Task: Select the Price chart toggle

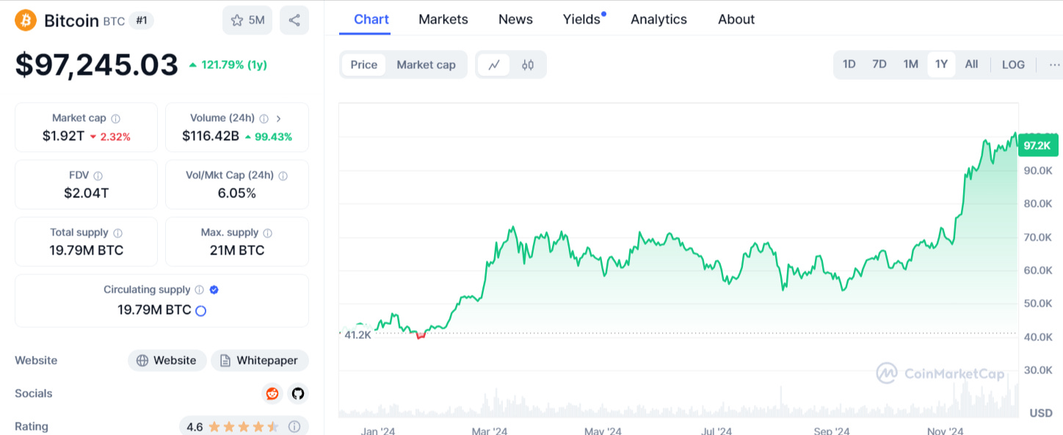Action: coord(363,65)
